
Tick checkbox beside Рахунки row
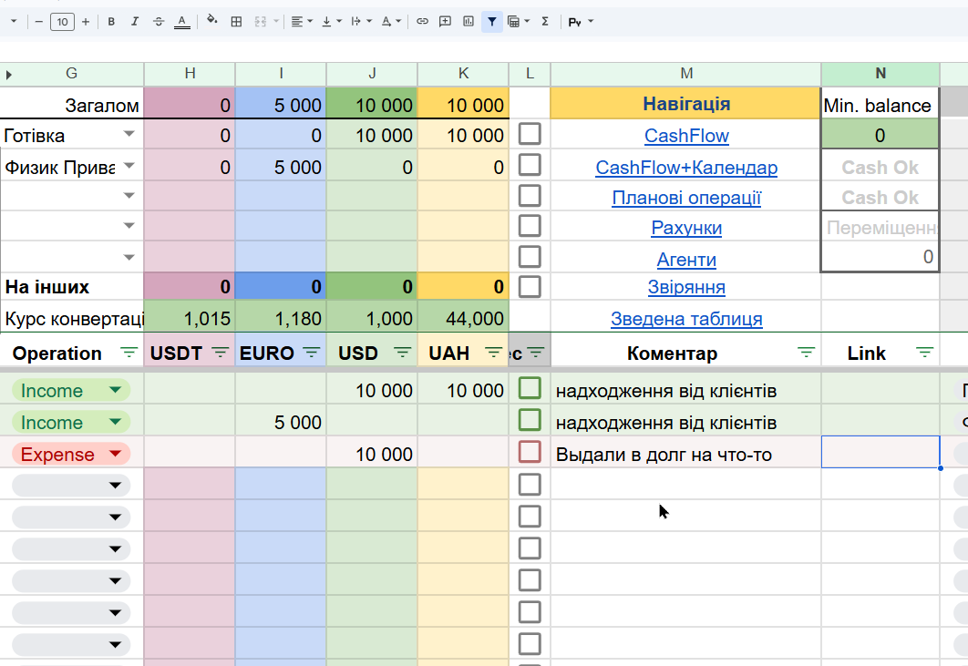(530, 226)
